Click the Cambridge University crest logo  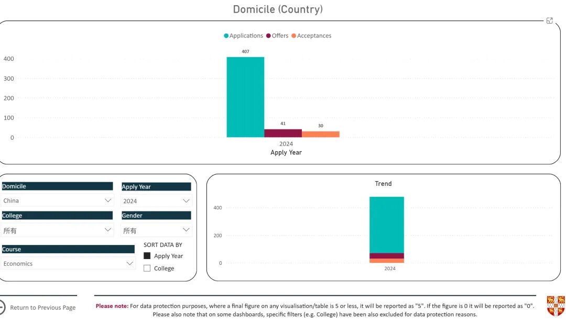point(556,306)
